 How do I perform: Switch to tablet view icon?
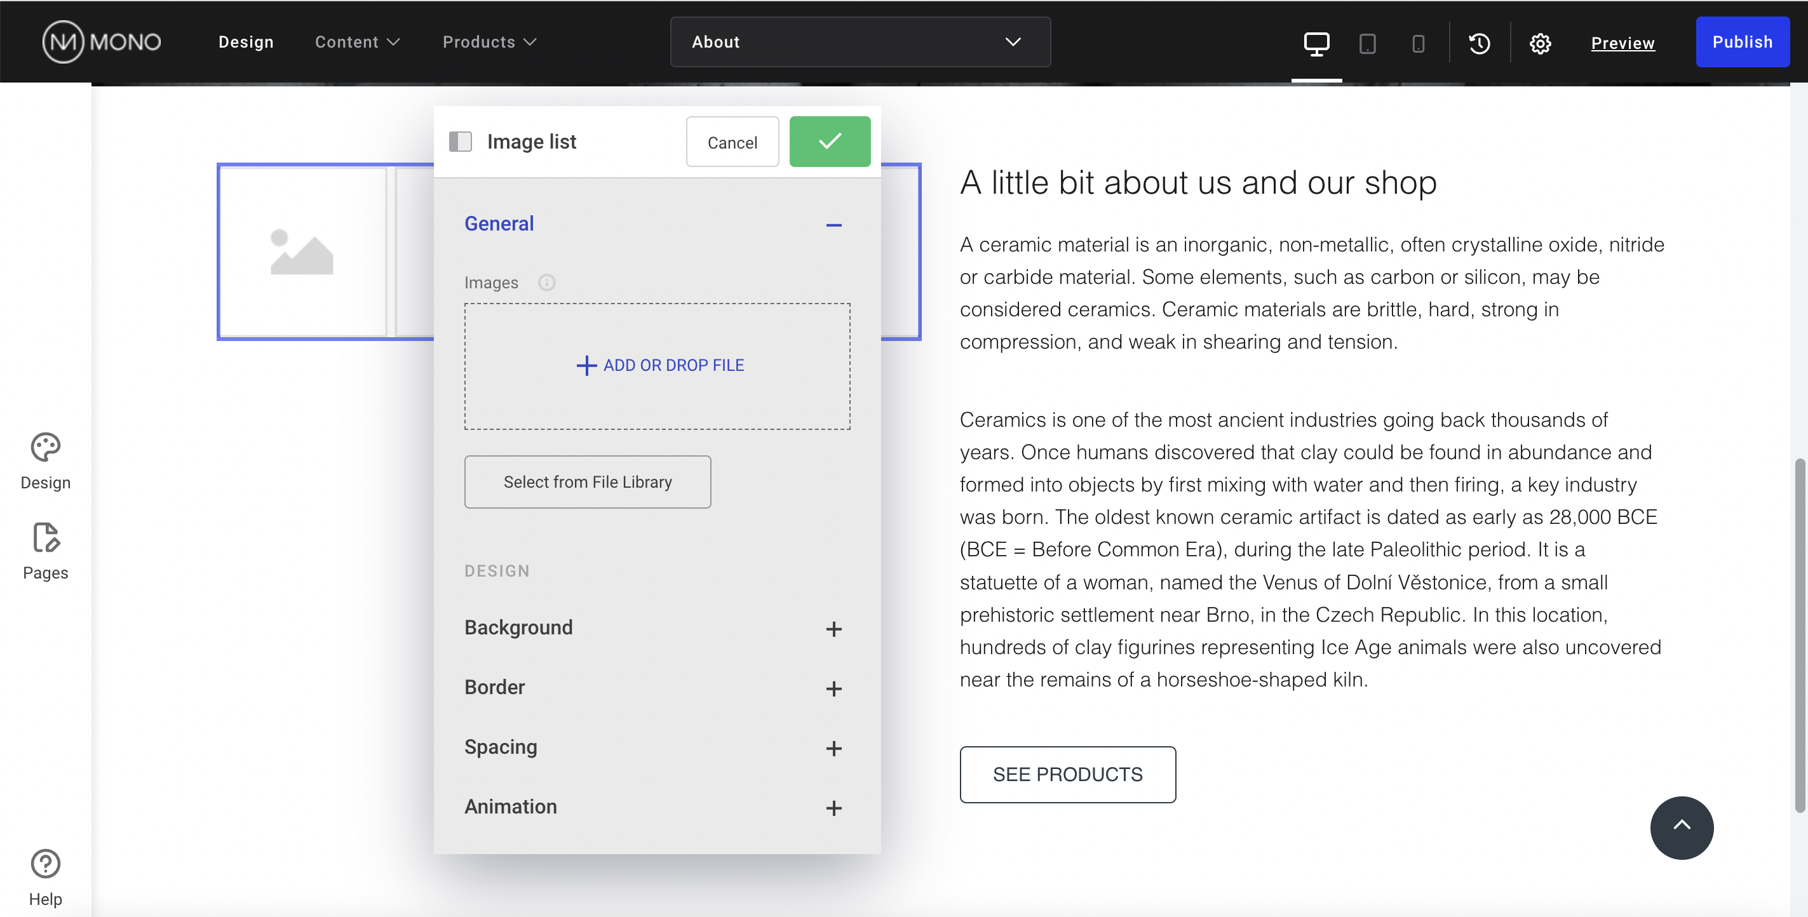point(1366,43)
